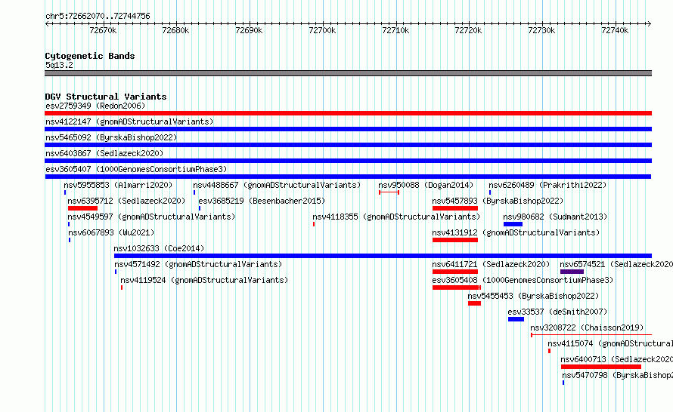This screenshot has height=412, width=673.
Task: Open nsv6403867 (Sedlazeck2020) label
Action: click(x=104, y=153)
